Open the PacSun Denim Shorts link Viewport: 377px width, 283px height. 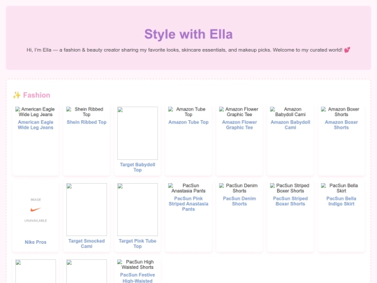point(239,201)
